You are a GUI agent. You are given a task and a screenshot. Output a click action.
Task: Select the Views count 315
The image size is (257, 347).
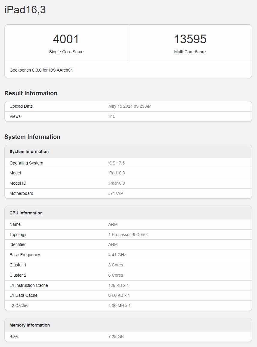point(112,116)
